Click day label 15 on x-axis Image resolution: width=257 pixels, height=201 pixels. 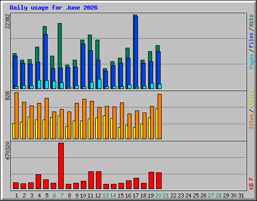click(120, 195)
